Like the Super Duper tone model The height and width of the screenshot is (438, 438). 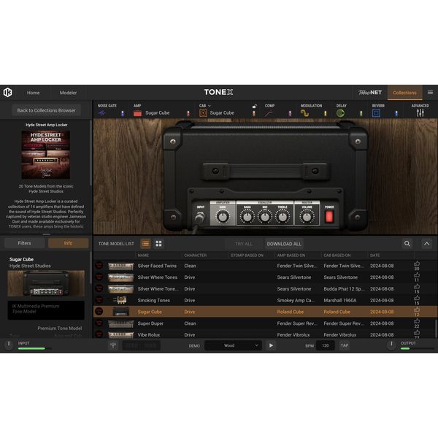point(417,321)
